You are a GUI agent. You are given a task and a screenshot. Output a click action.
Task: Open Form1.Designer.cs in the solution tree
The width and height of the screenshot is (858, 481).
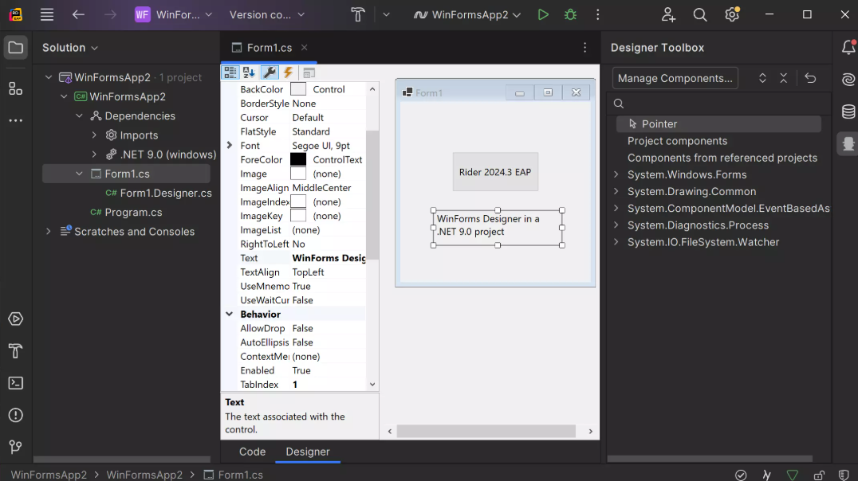coord(165,193)
